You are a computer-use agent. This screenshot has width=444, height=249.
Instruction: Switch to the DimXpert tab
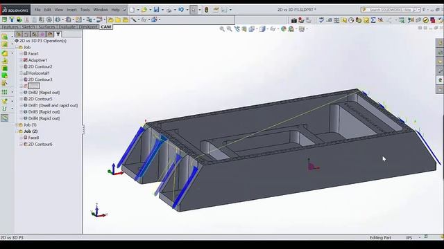point(88,27)
